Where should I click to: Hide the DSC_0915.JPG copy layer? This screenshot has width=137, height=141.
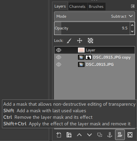(x=59, y=57)
